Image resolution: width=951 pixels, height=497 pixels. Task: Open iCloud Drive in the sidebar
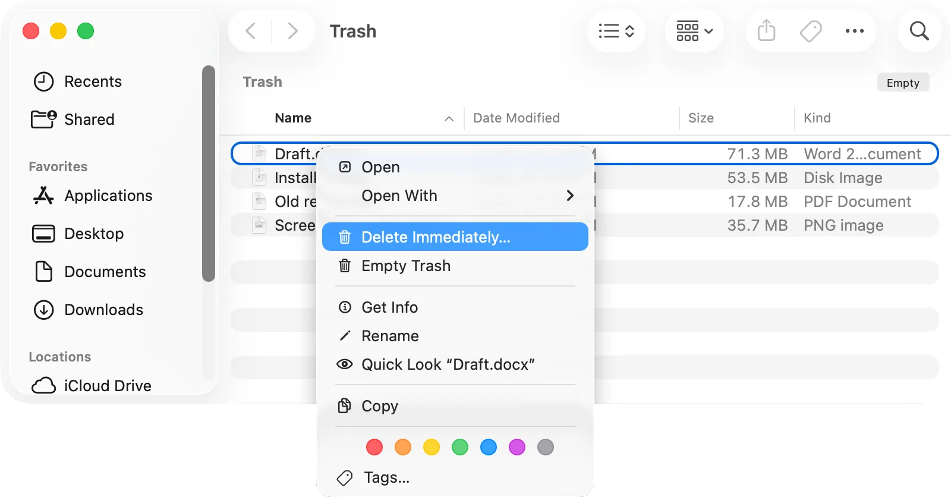(x=92, y=386)
